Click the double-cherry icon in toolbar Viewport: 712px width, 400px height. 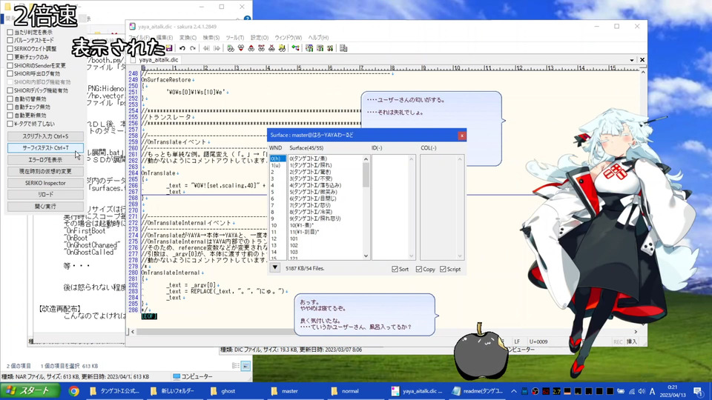pyautogui.click(x=261, y=48)
